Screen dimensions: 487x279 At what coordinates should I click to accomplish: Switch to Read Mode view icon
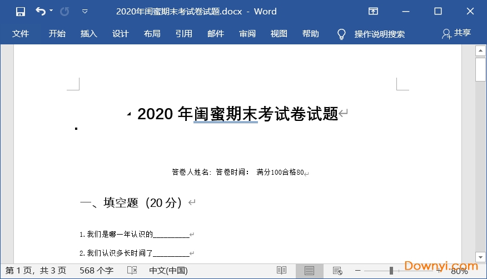pyautogui.click(x=281, y=271)
